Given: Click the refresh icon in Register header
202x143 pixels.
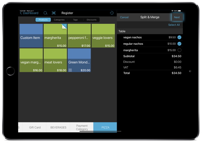Looking at the screenshot, I should click(112, 13).
